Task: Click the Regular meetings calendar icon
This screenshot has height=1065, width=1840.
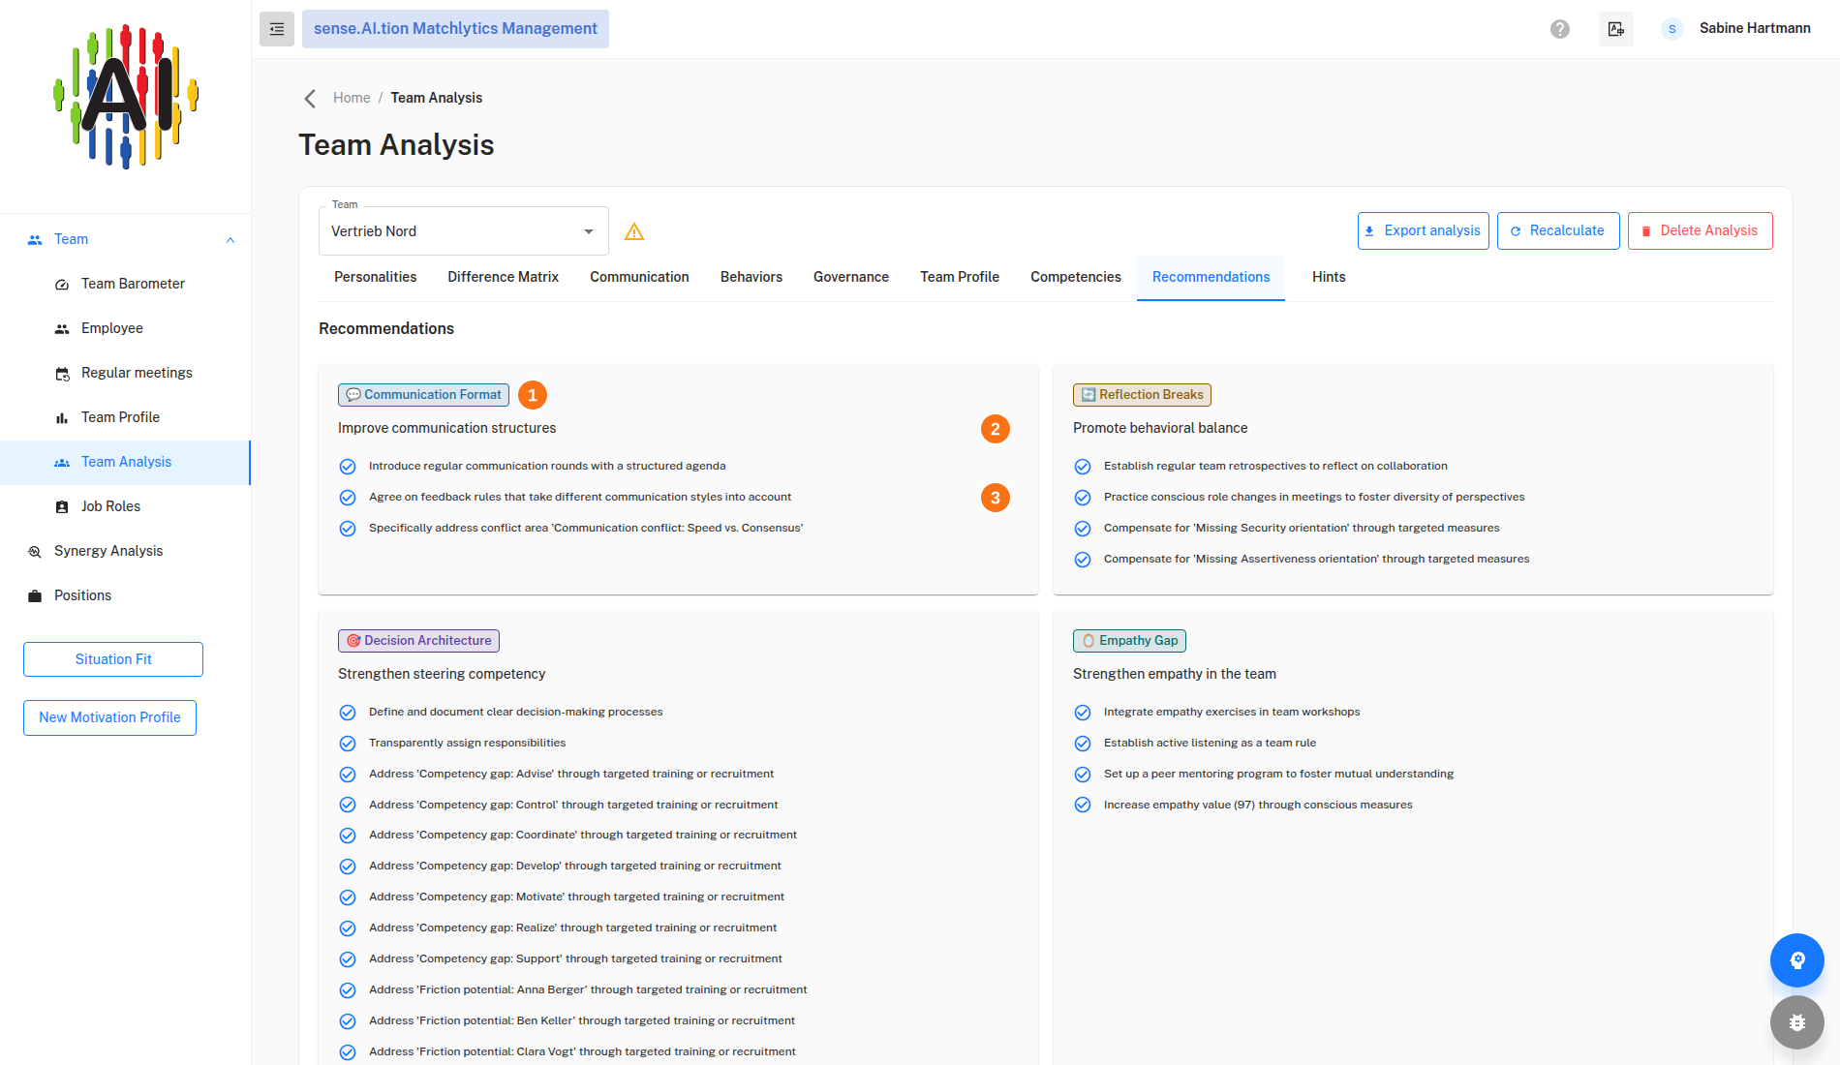Action: pyautogui.click(x=62, y=374)
